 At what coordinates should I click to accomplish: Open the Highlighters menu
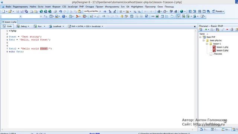137,7
